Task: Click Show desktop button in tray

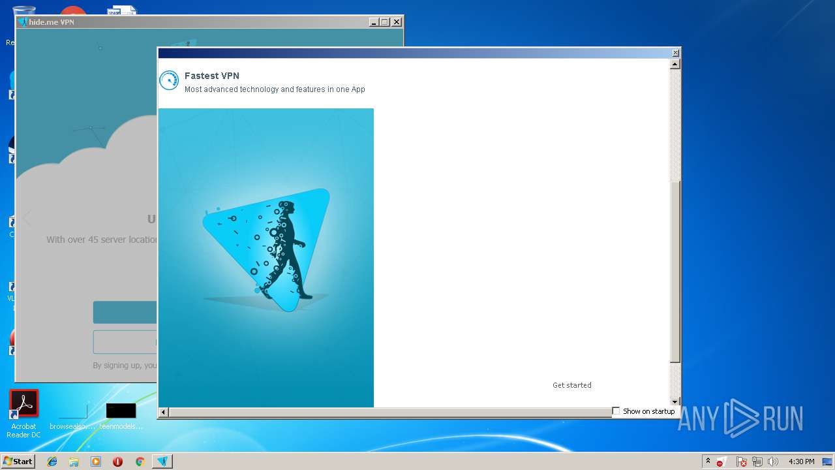Action: (x=828, y=462)
